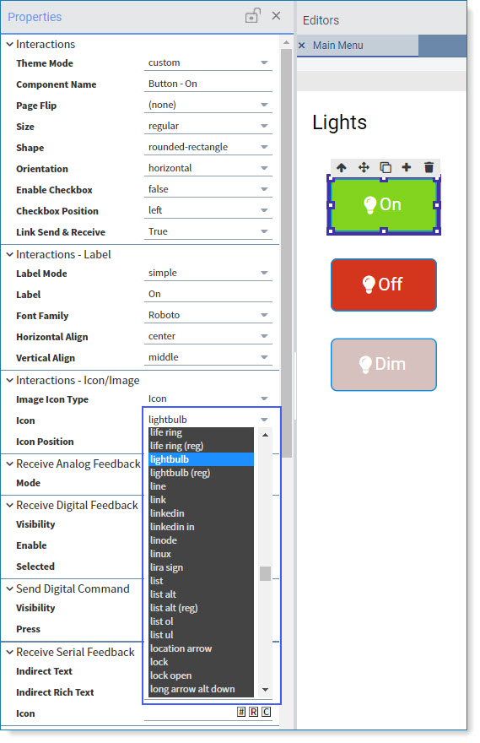
Task: Click Properties panel scroll-up arrow
Action: (286, 43)
